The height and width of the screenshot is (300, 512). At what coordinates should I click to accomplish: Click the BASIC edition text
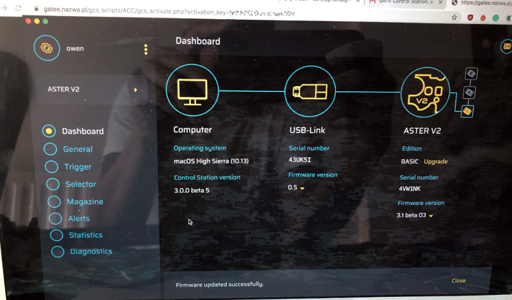point(410,161)
